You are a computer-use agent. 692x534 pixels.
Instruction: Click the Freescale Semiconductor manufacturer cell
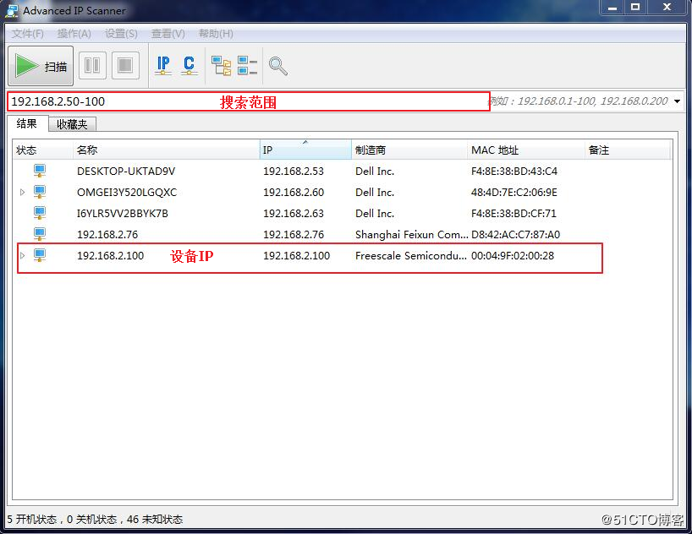[411, 256]
